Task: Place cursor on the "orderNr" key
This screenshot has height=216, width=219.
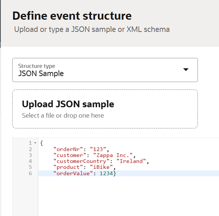Action: 68,149
